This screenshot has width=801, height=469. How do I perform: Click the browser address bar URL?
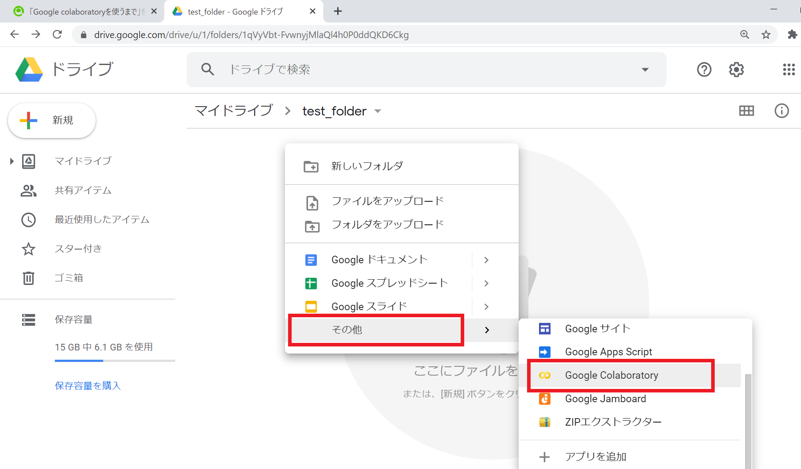[251, 35]
